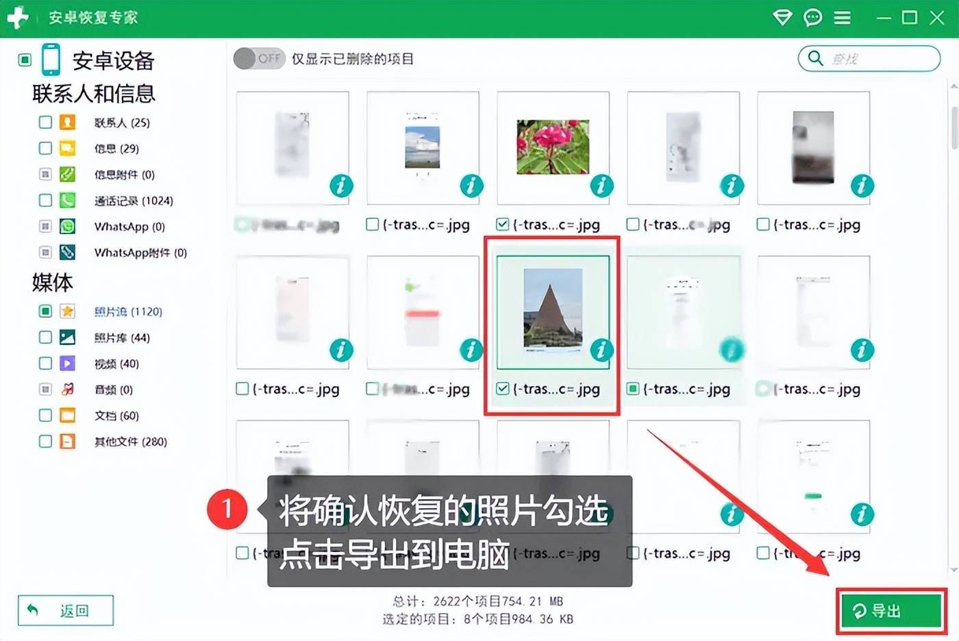Check the 联系人 (25) checkbox
The height and width of the screenshot is (641, 959).
(45, 123)
